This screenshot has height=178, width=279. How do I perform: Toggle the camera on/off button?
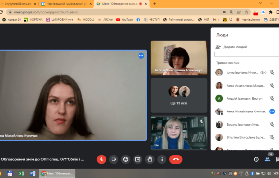pyautogui.click(x=114, y=159)
